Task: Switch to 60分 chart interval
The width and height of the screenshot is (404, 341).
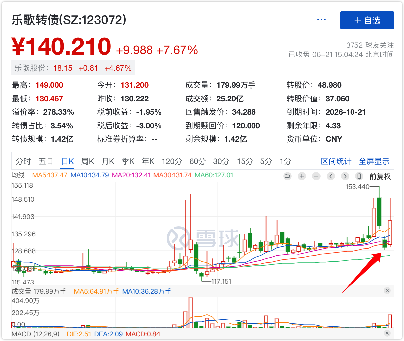Action: click(x=197, y=161)
